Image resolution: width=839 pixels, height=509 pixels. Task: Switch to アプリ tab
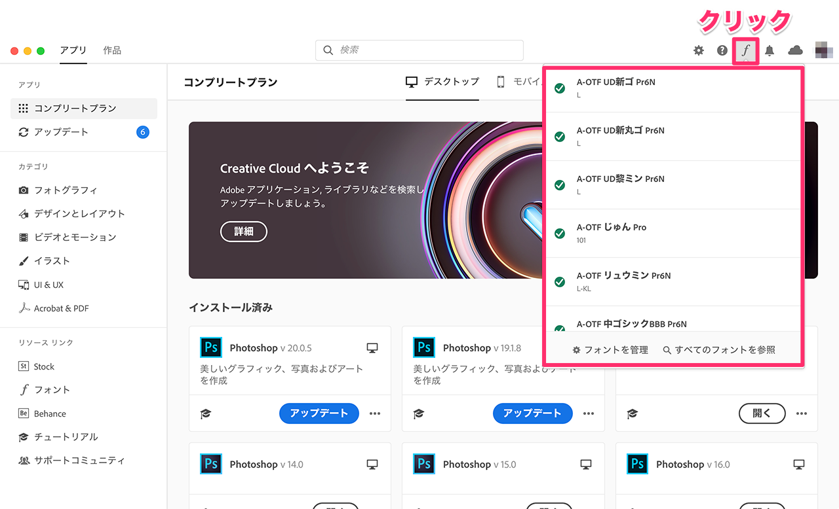click(73, 50)
